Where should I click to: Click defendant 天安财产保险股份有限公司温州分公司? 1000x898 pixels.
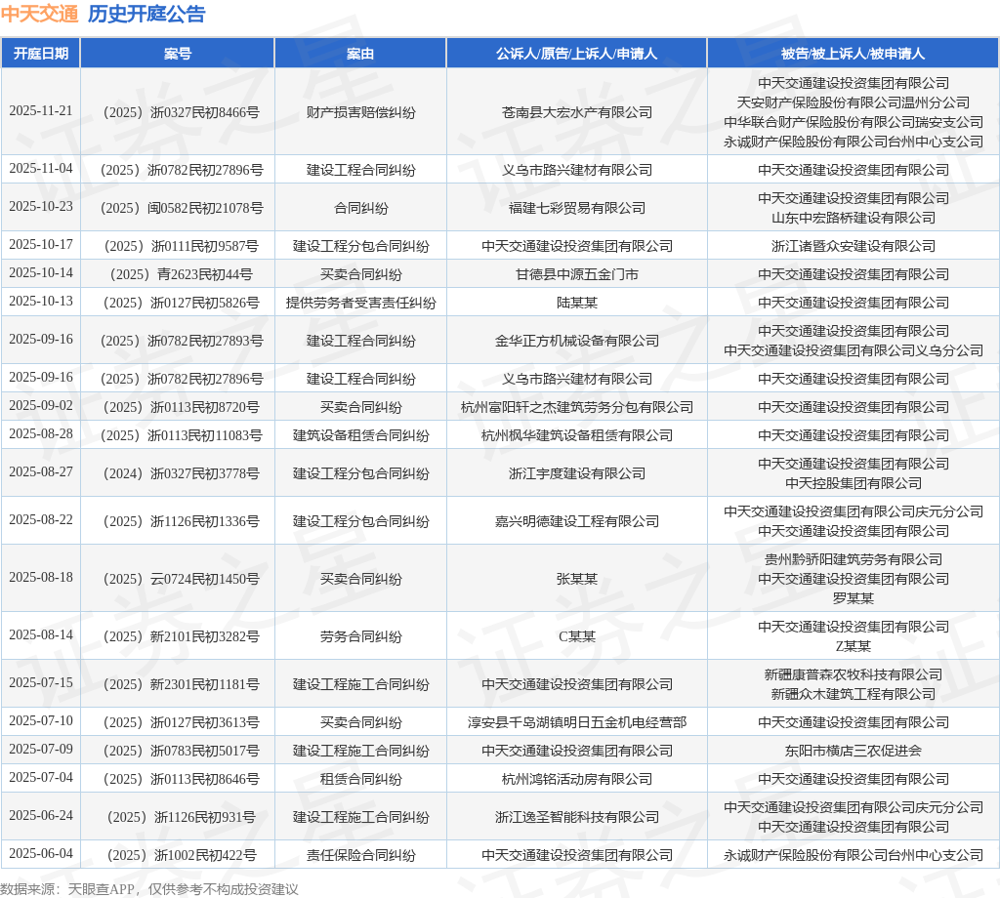[853, 102]
